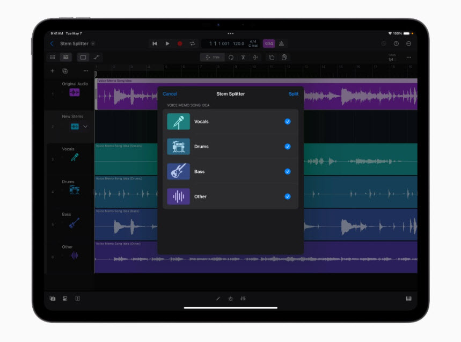Open the toolbar More options ellipsis beside Snap
Image resolution: width=461 pixels, height=342 pixels.
coord(408,57)
